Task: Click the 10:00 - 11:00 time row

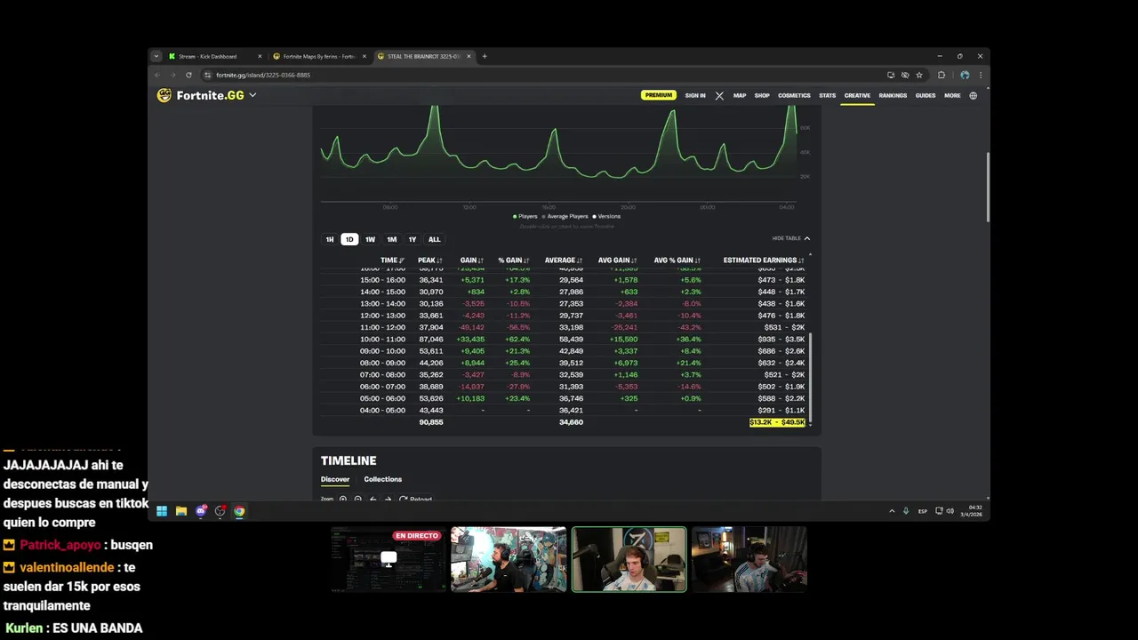Action: tap(564, 339)
